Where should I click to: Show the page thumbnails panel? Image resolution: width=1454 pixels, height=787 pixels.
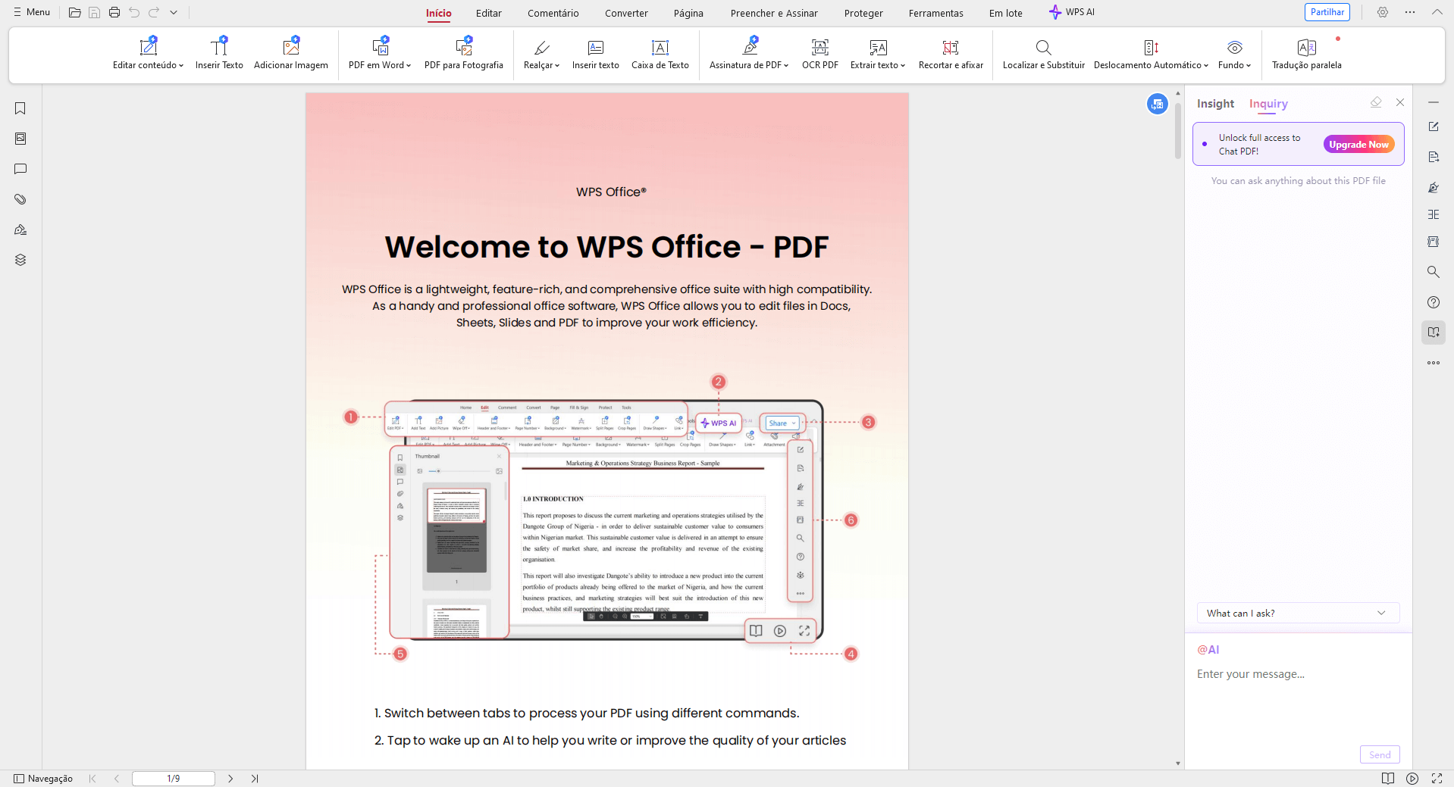click(x=20, y=139)
